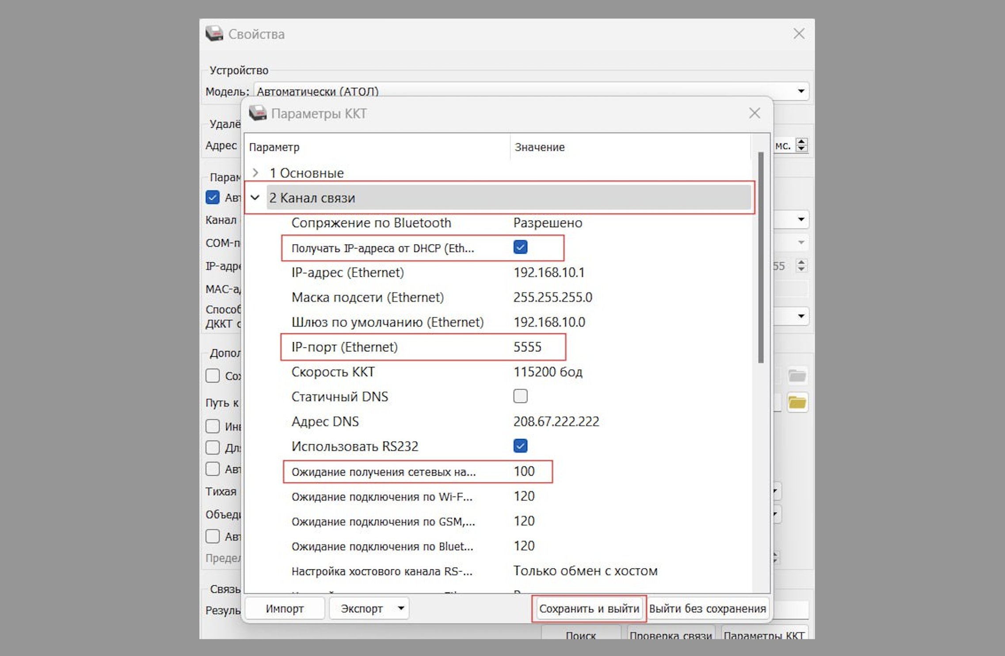Click the timeout ms spinner arrows
1005x656 pixels.
pos(801,145)
